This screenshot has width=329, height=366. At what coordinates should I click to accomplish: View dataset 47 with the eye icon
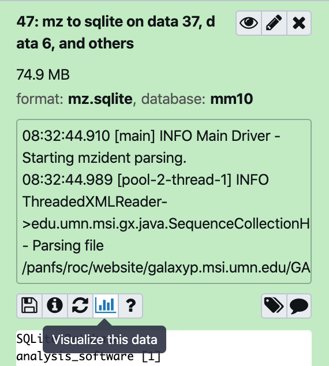click(249, 23)
